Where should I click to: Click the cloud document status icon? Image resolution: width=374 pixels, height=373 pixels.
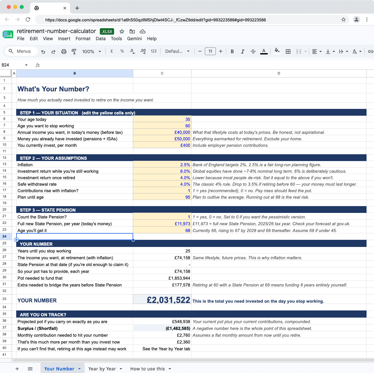[x=143, y=31]
